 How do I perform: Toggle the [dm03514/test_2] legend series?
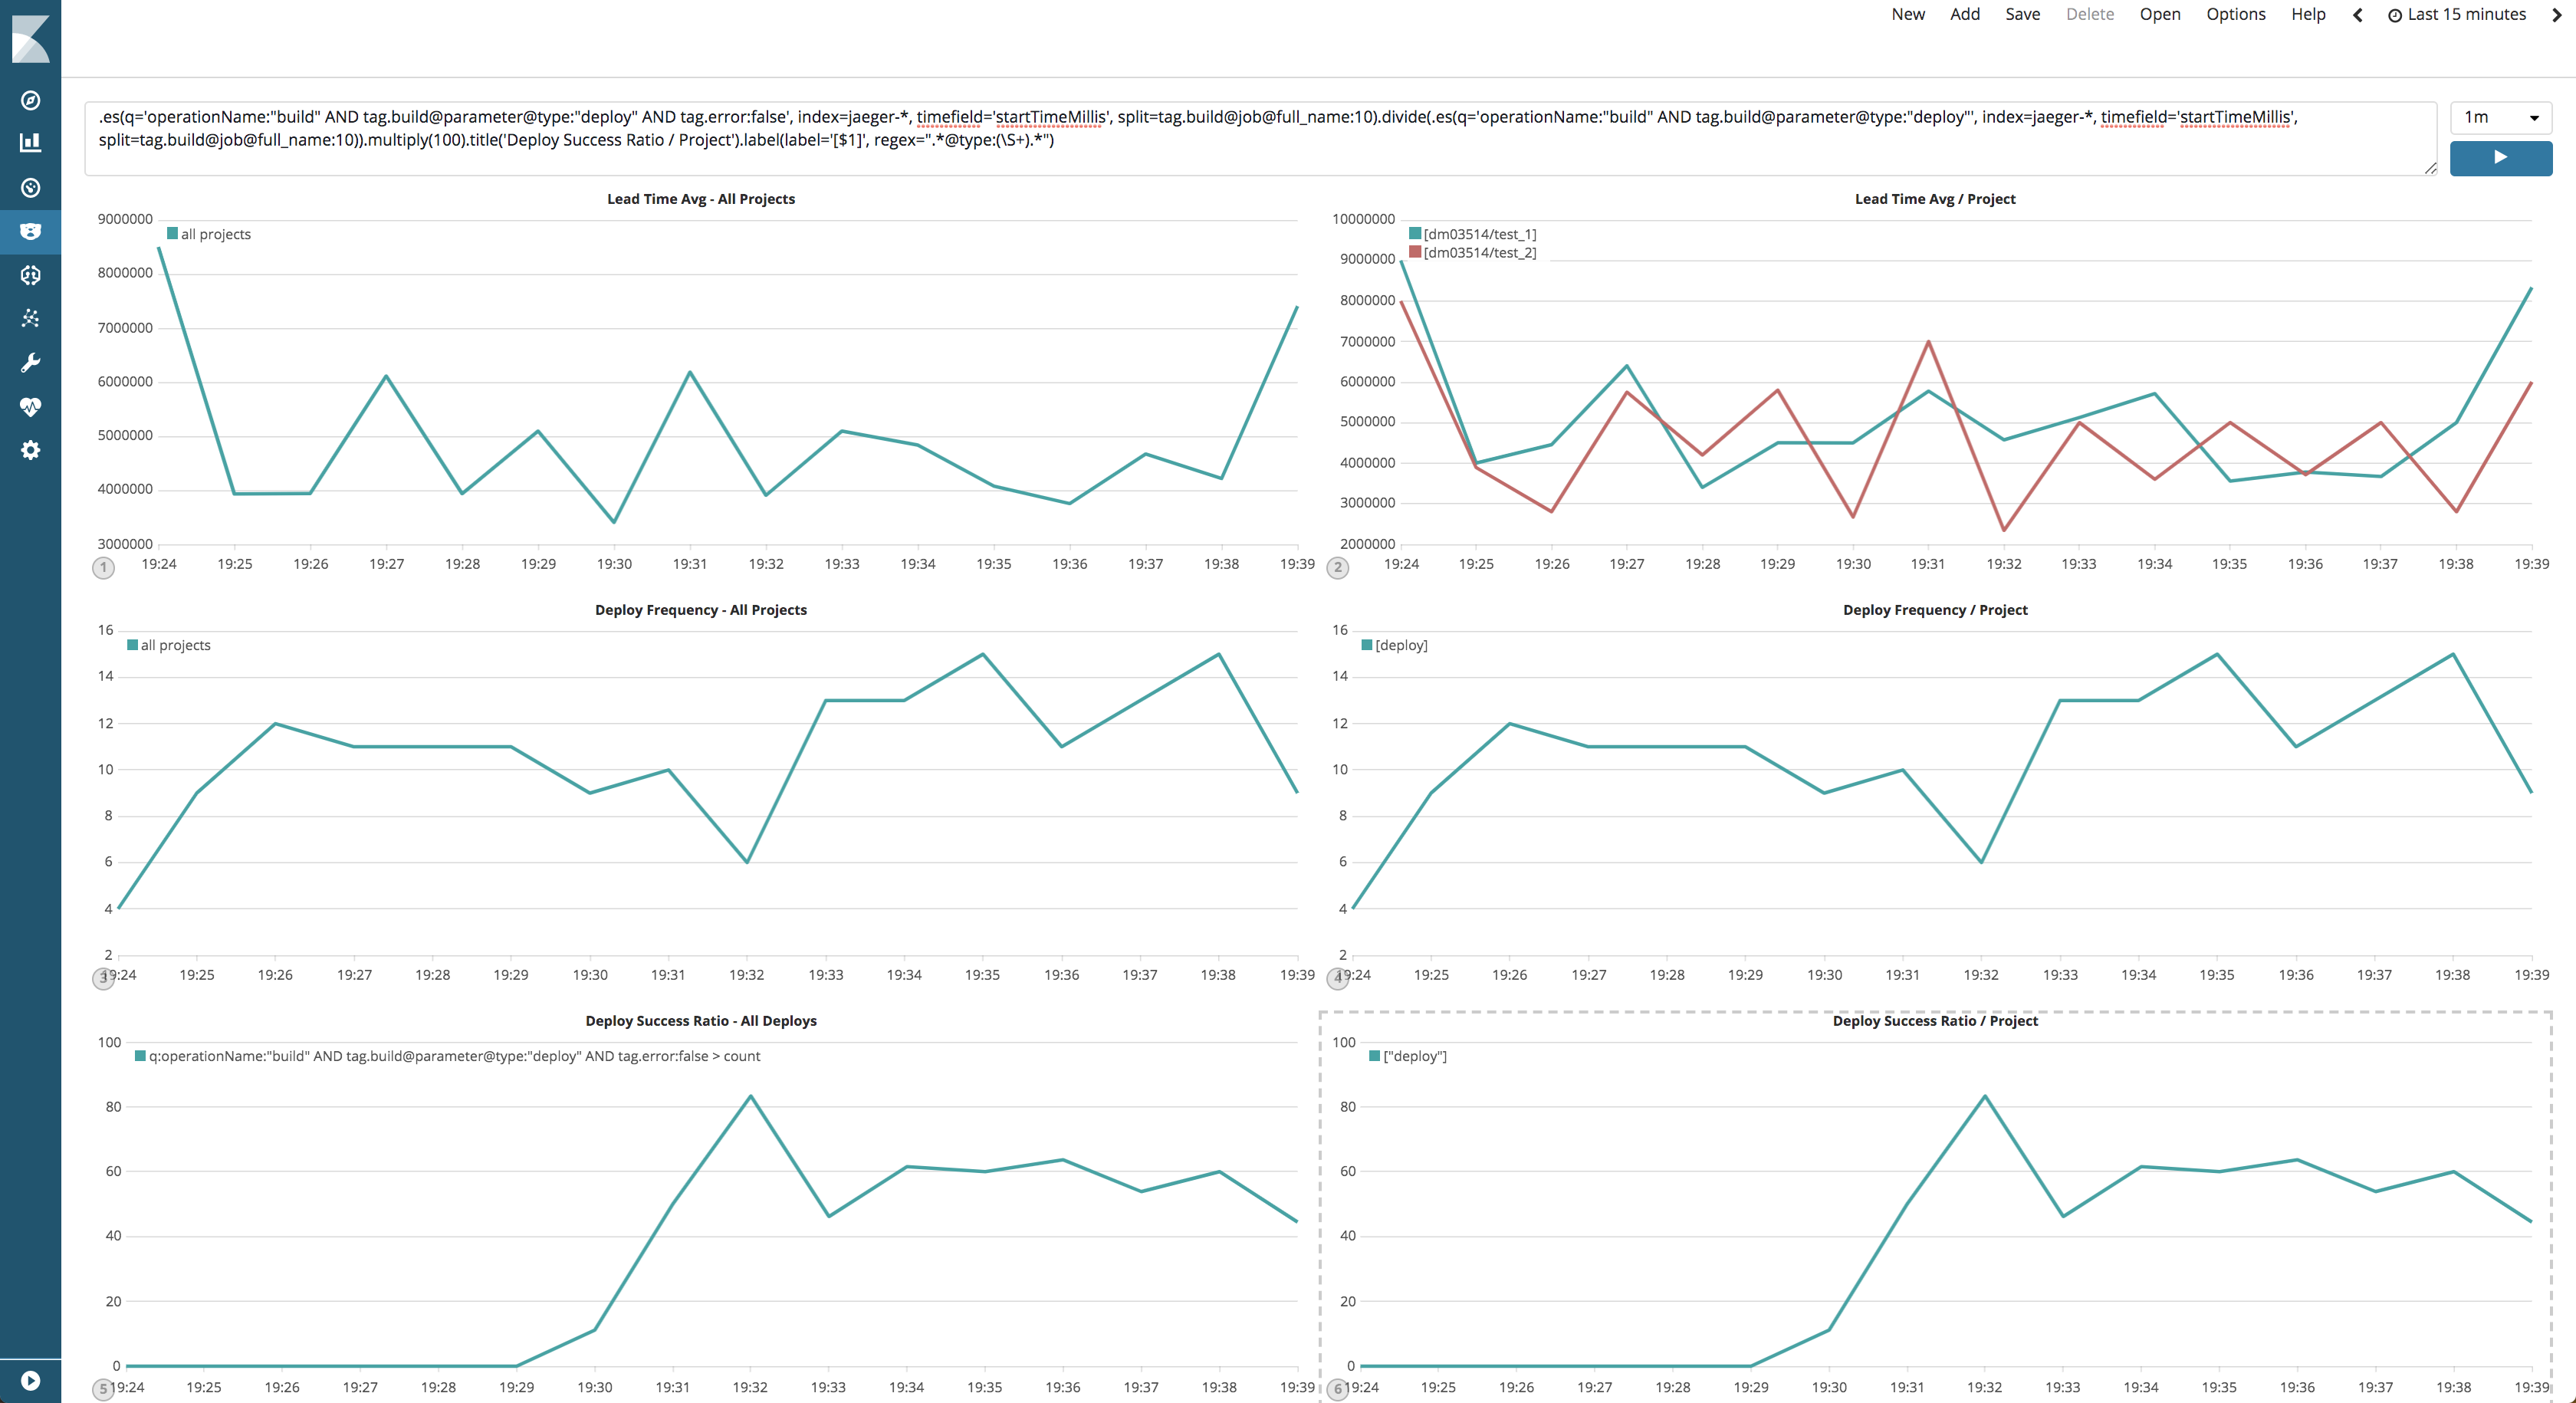click(1479, 253)
